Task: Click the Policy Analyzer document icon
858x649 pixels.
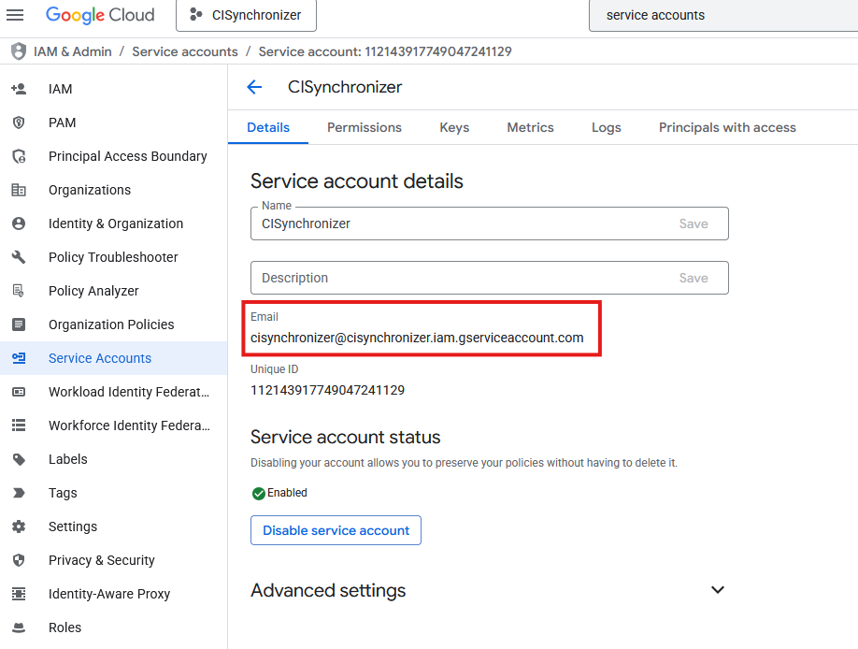Action: [x=19, y=291]
